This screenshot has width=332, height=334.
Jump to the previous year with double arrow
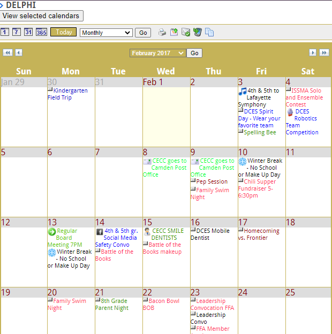coord(7,52)
